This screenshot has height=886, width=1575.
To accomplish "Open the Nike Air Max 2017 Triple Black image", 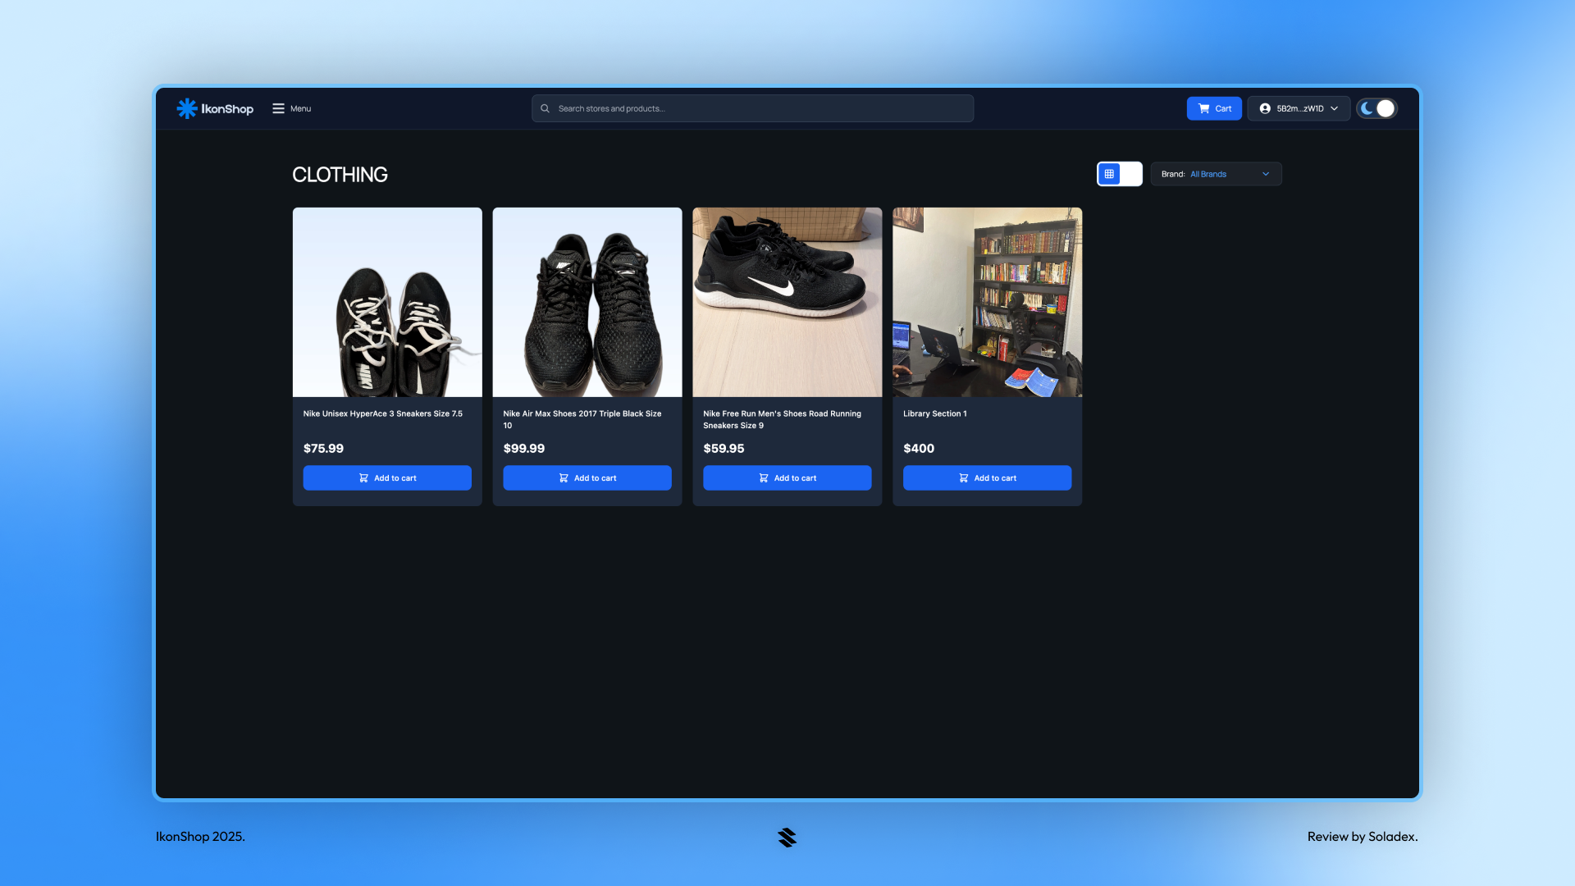I will 587,302.
